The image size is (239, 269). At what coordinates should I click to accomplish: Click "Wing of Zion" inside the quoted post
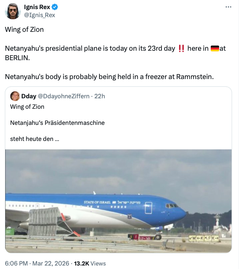[x=27, y=107]
